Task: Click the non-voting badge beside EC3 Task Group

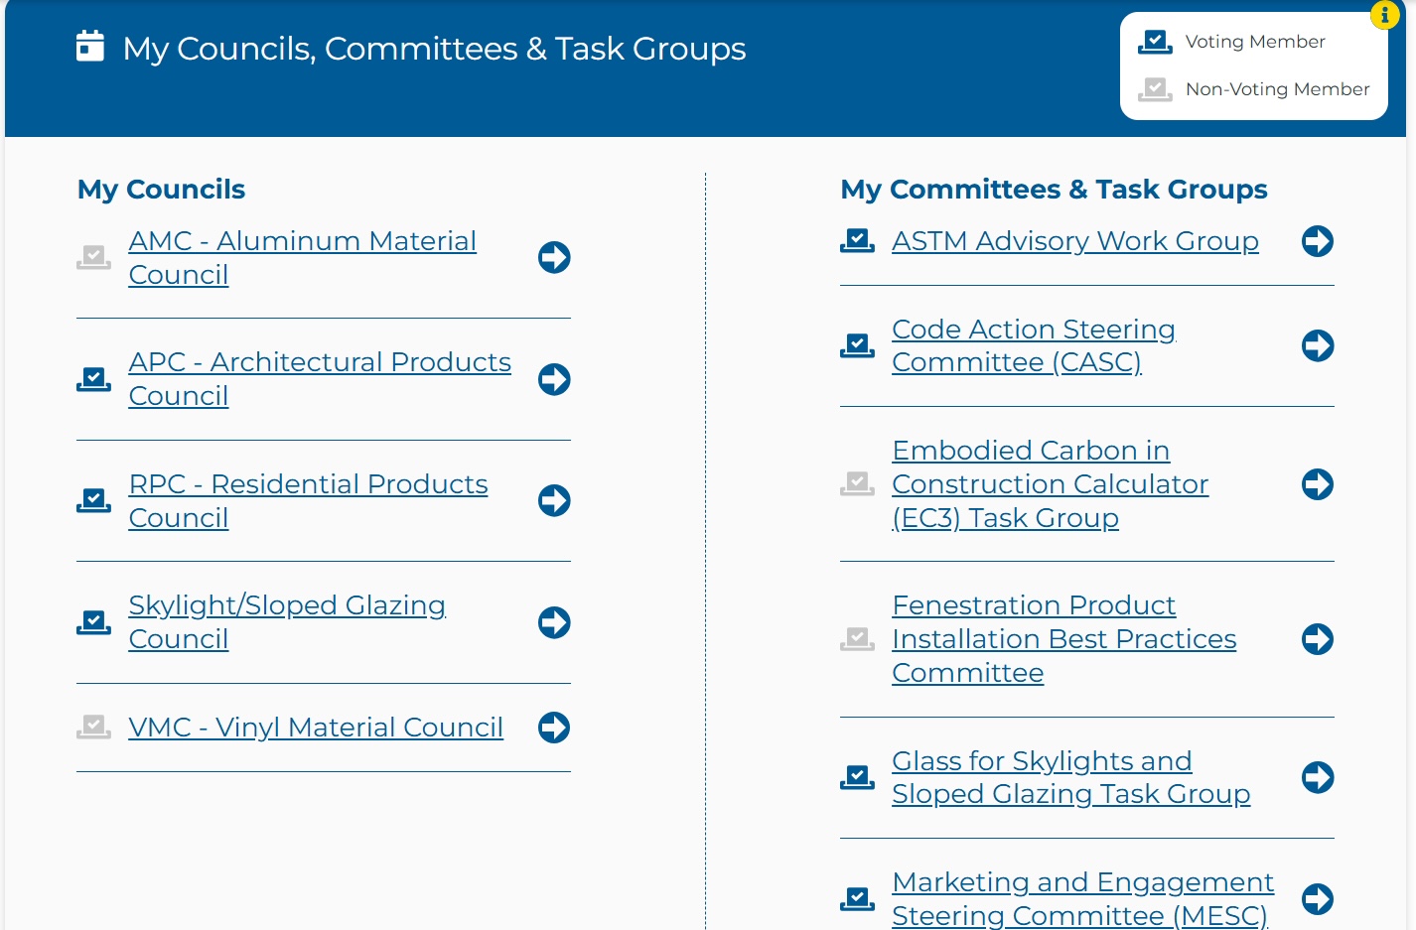Action: click(857, 484)
